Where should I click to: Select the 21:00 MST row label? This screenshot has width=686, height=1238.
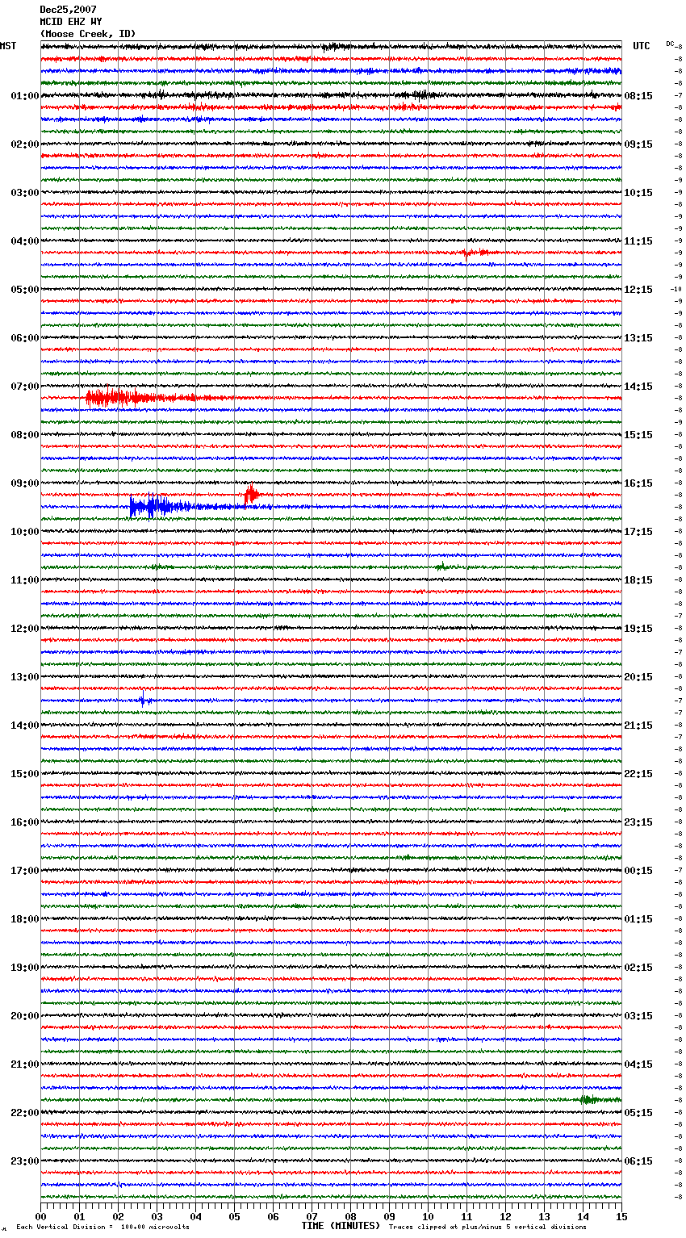pyautogui.click(x=25, y=1064)
